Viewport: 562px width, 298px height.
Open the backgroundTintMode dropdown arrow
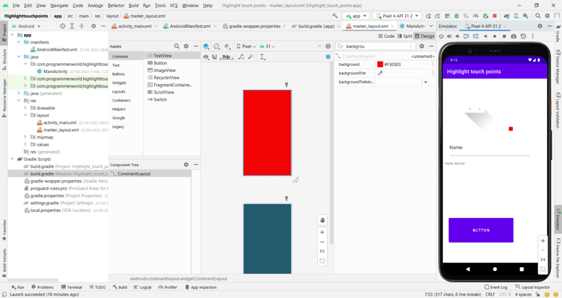point(425,82)
